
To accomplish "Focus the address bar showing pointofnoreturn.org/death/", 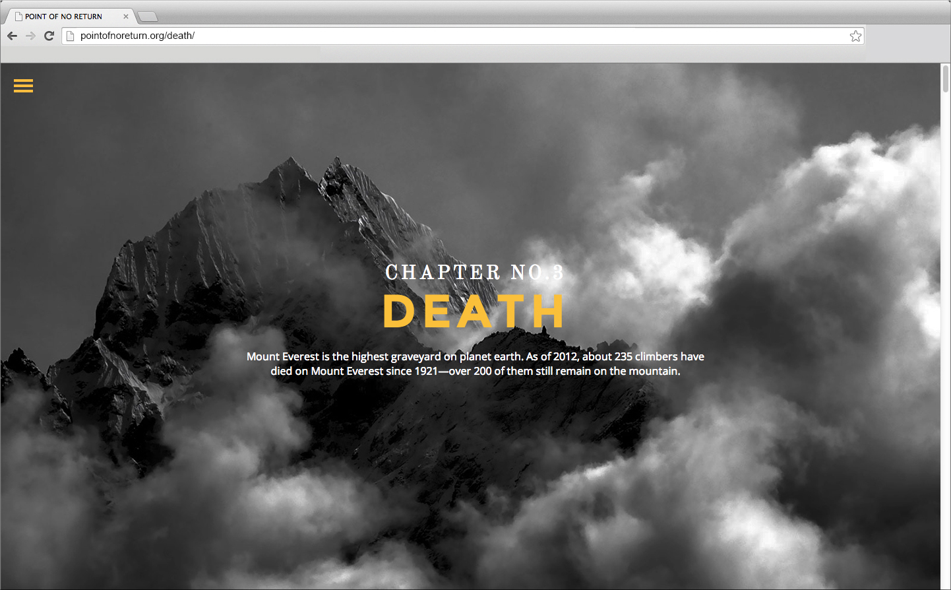I will 463,36.
